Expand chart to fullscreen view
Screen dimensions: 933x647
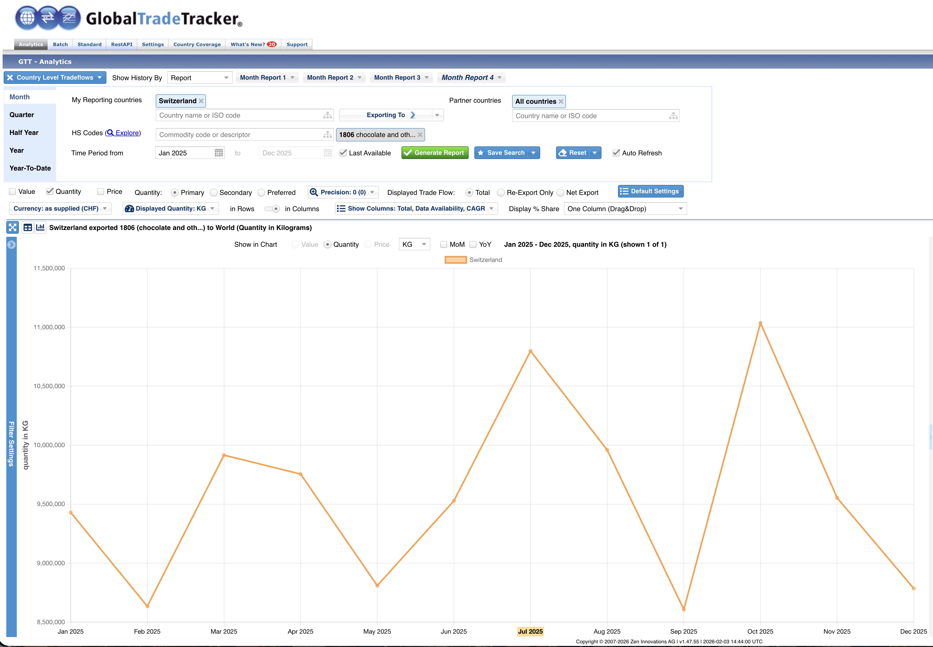tap(12, 227)
